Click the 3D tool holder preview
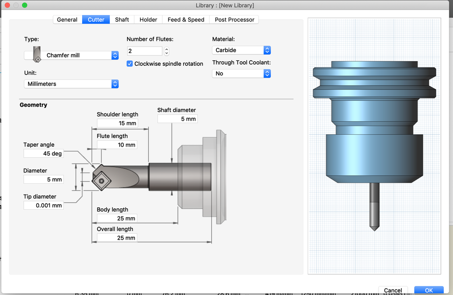The image size is (453, 295). 375,146
